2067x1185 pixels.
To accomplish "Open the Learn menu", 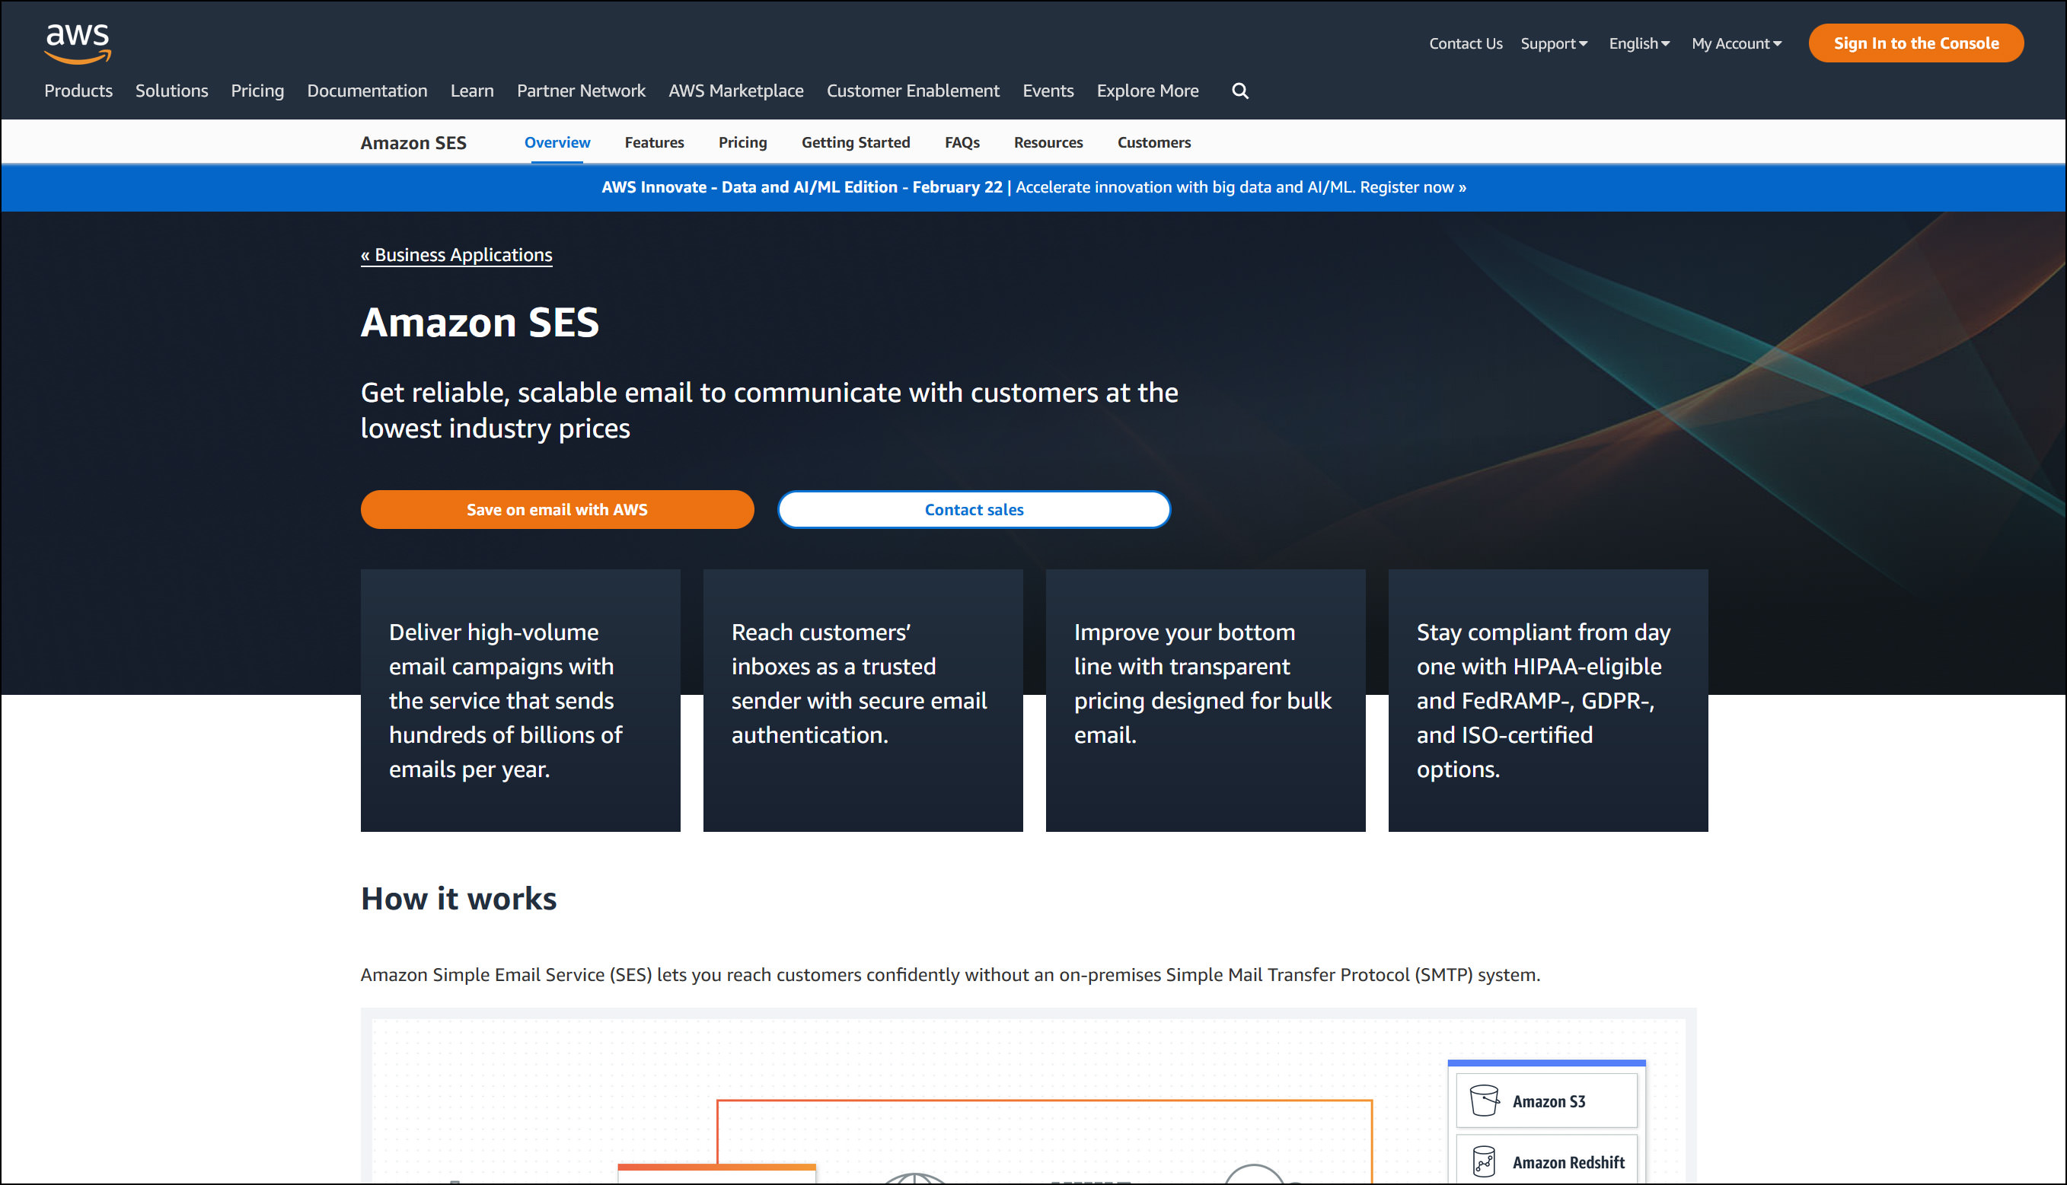I will click(x=472, y=91).
